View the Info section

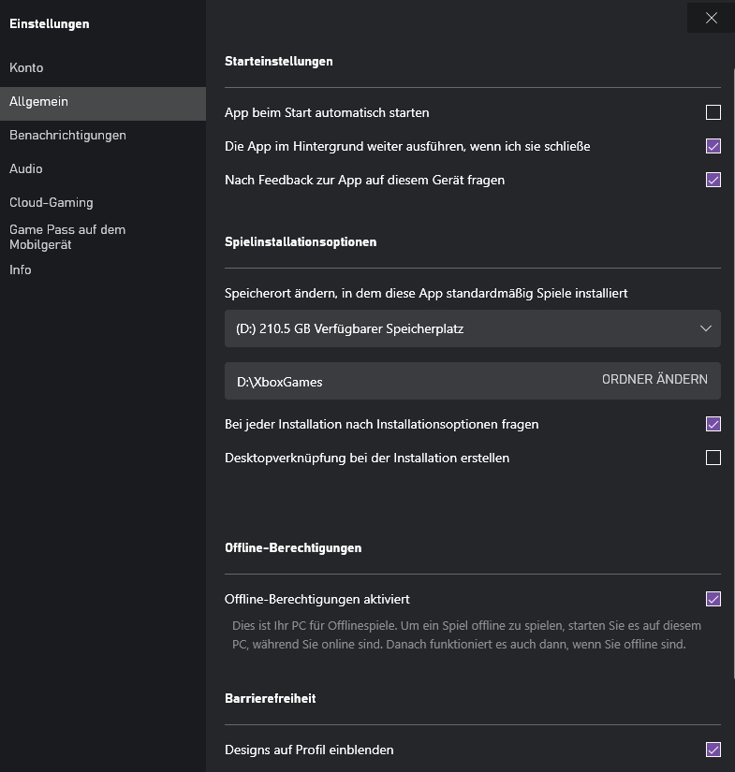(20, 269)
